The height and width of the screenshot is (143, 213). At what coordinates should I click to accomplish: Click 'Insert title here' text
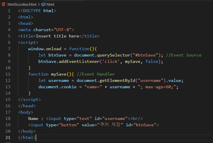coord(57,36)
